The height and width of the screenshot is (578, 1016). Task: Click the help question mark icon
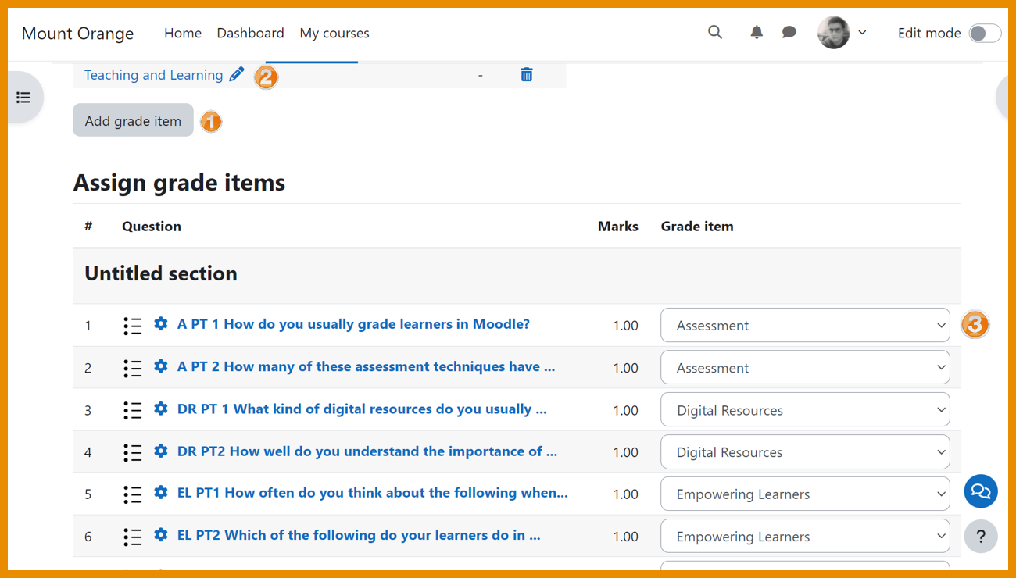980,536
